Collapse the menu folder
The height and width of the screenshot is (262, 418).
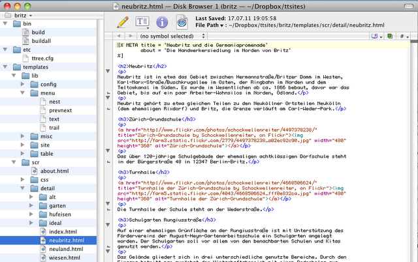(23, 93)
